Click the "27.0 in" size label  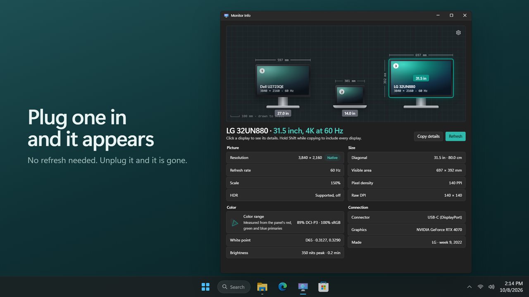point(283,113)
